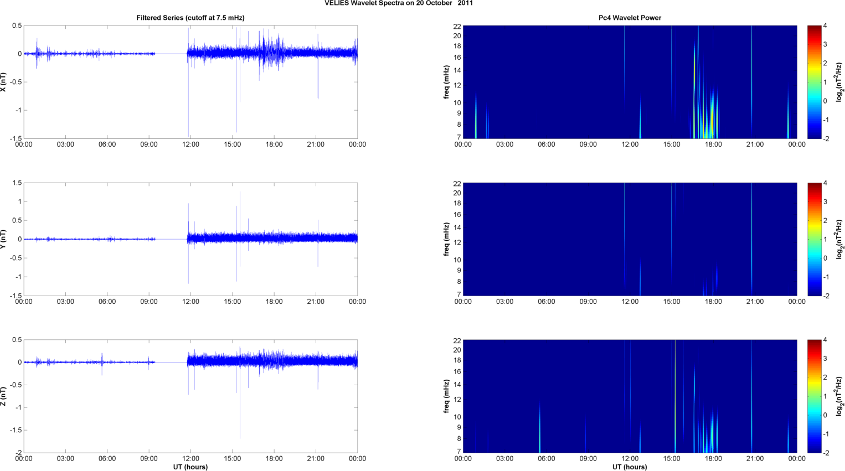Click the 12:00 tick under the X series plot
Image resolution: width=845 pixels, height=471 pixels.
[190, 144]
